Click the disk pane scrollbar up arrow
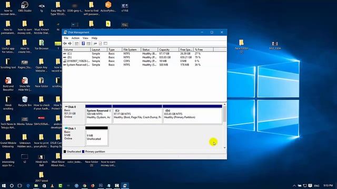337x189 pixels. (224, 104)
